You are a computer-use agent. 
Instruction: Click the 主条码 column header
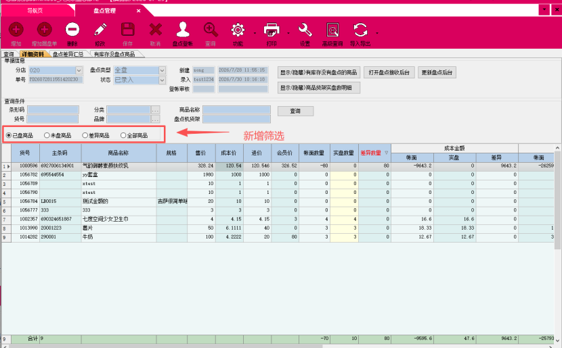(60, 153)
